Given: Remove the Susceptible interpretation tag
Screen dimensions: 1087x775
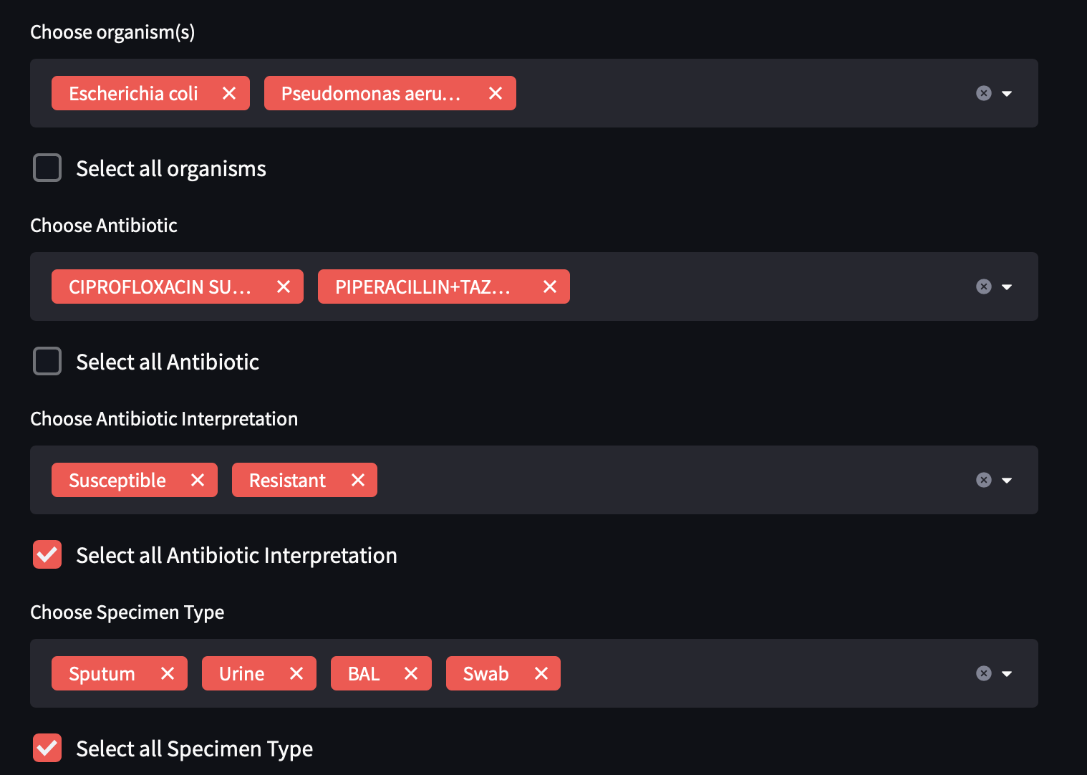Looking at the screenshot, I should (198, 480).
